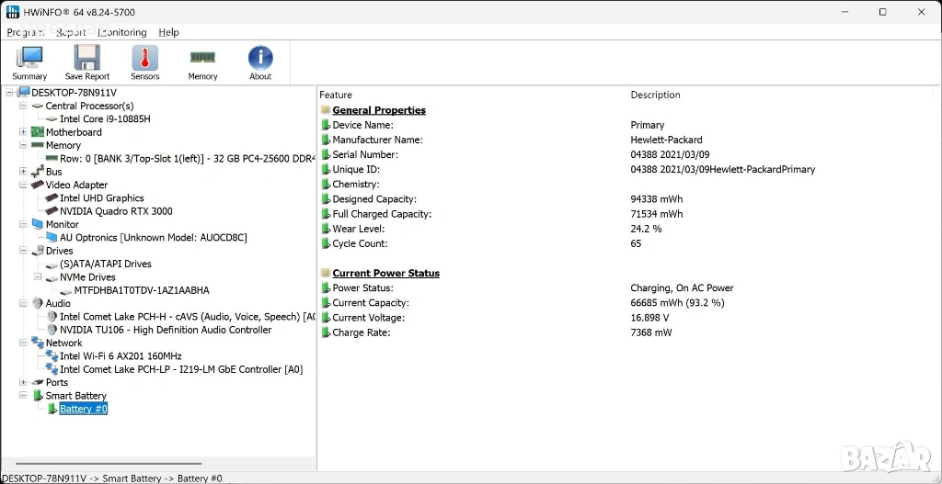The height and width of the screenshot is (484, 942).
Task: Expand the Motherboard tree node
Action: (x=24, y=132)
